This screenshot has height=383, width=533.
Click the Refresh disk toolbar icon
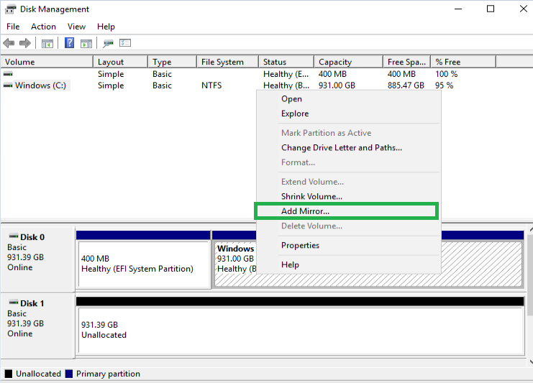[109, 43]
